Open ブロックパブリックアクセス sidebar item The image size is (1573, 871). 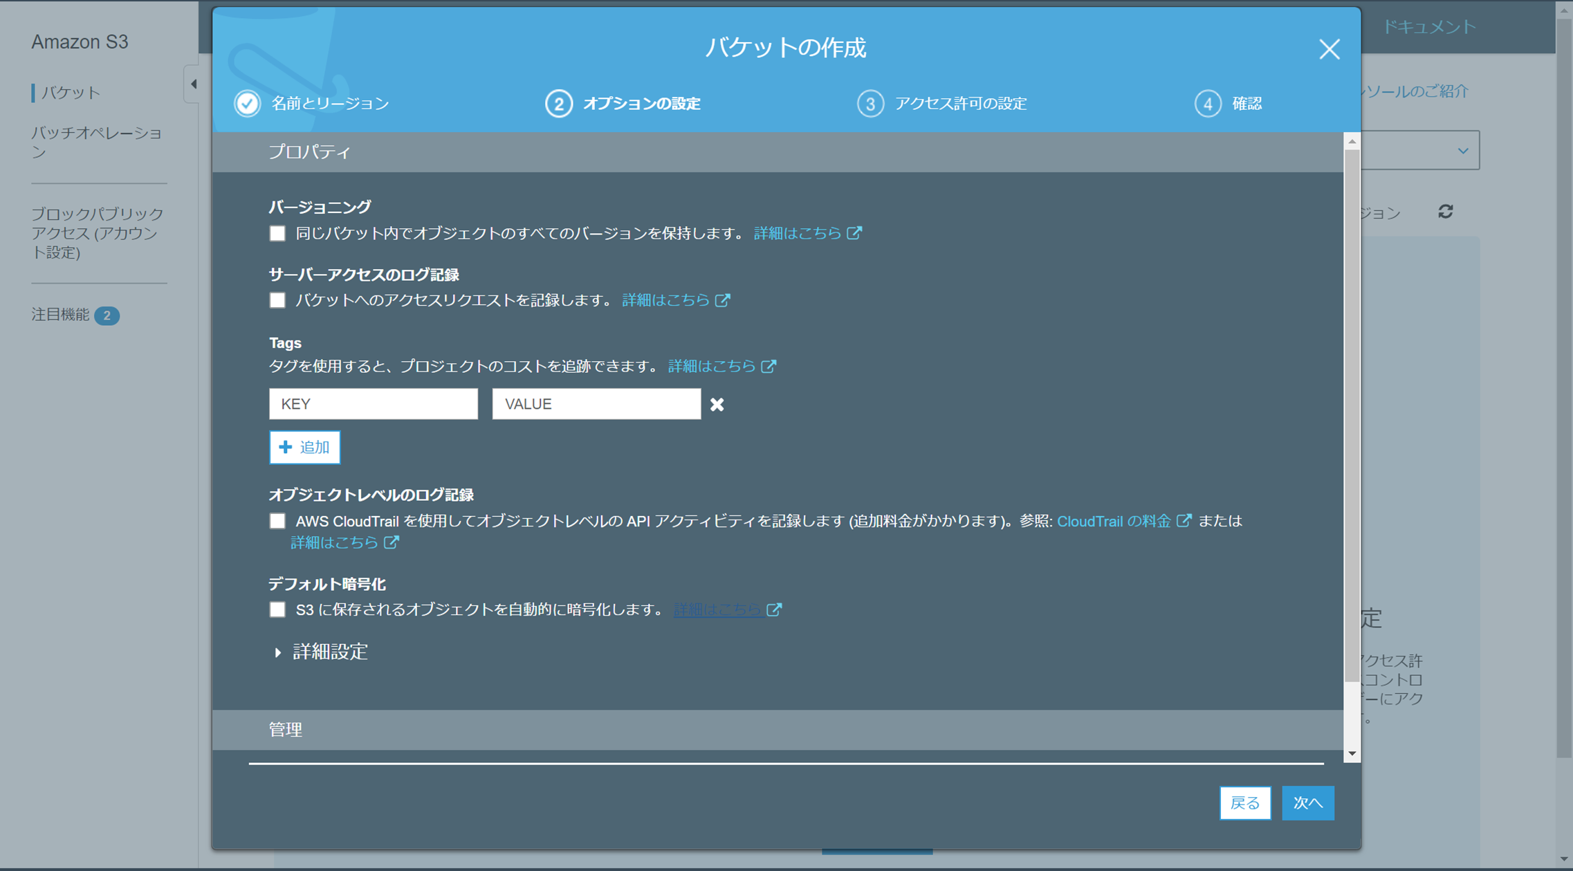point(97,233)
